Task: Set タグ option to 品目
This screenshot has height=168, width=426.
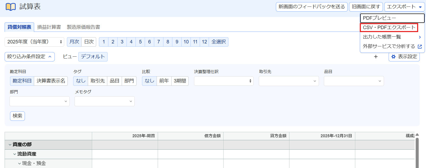Action: pos(115,81)
